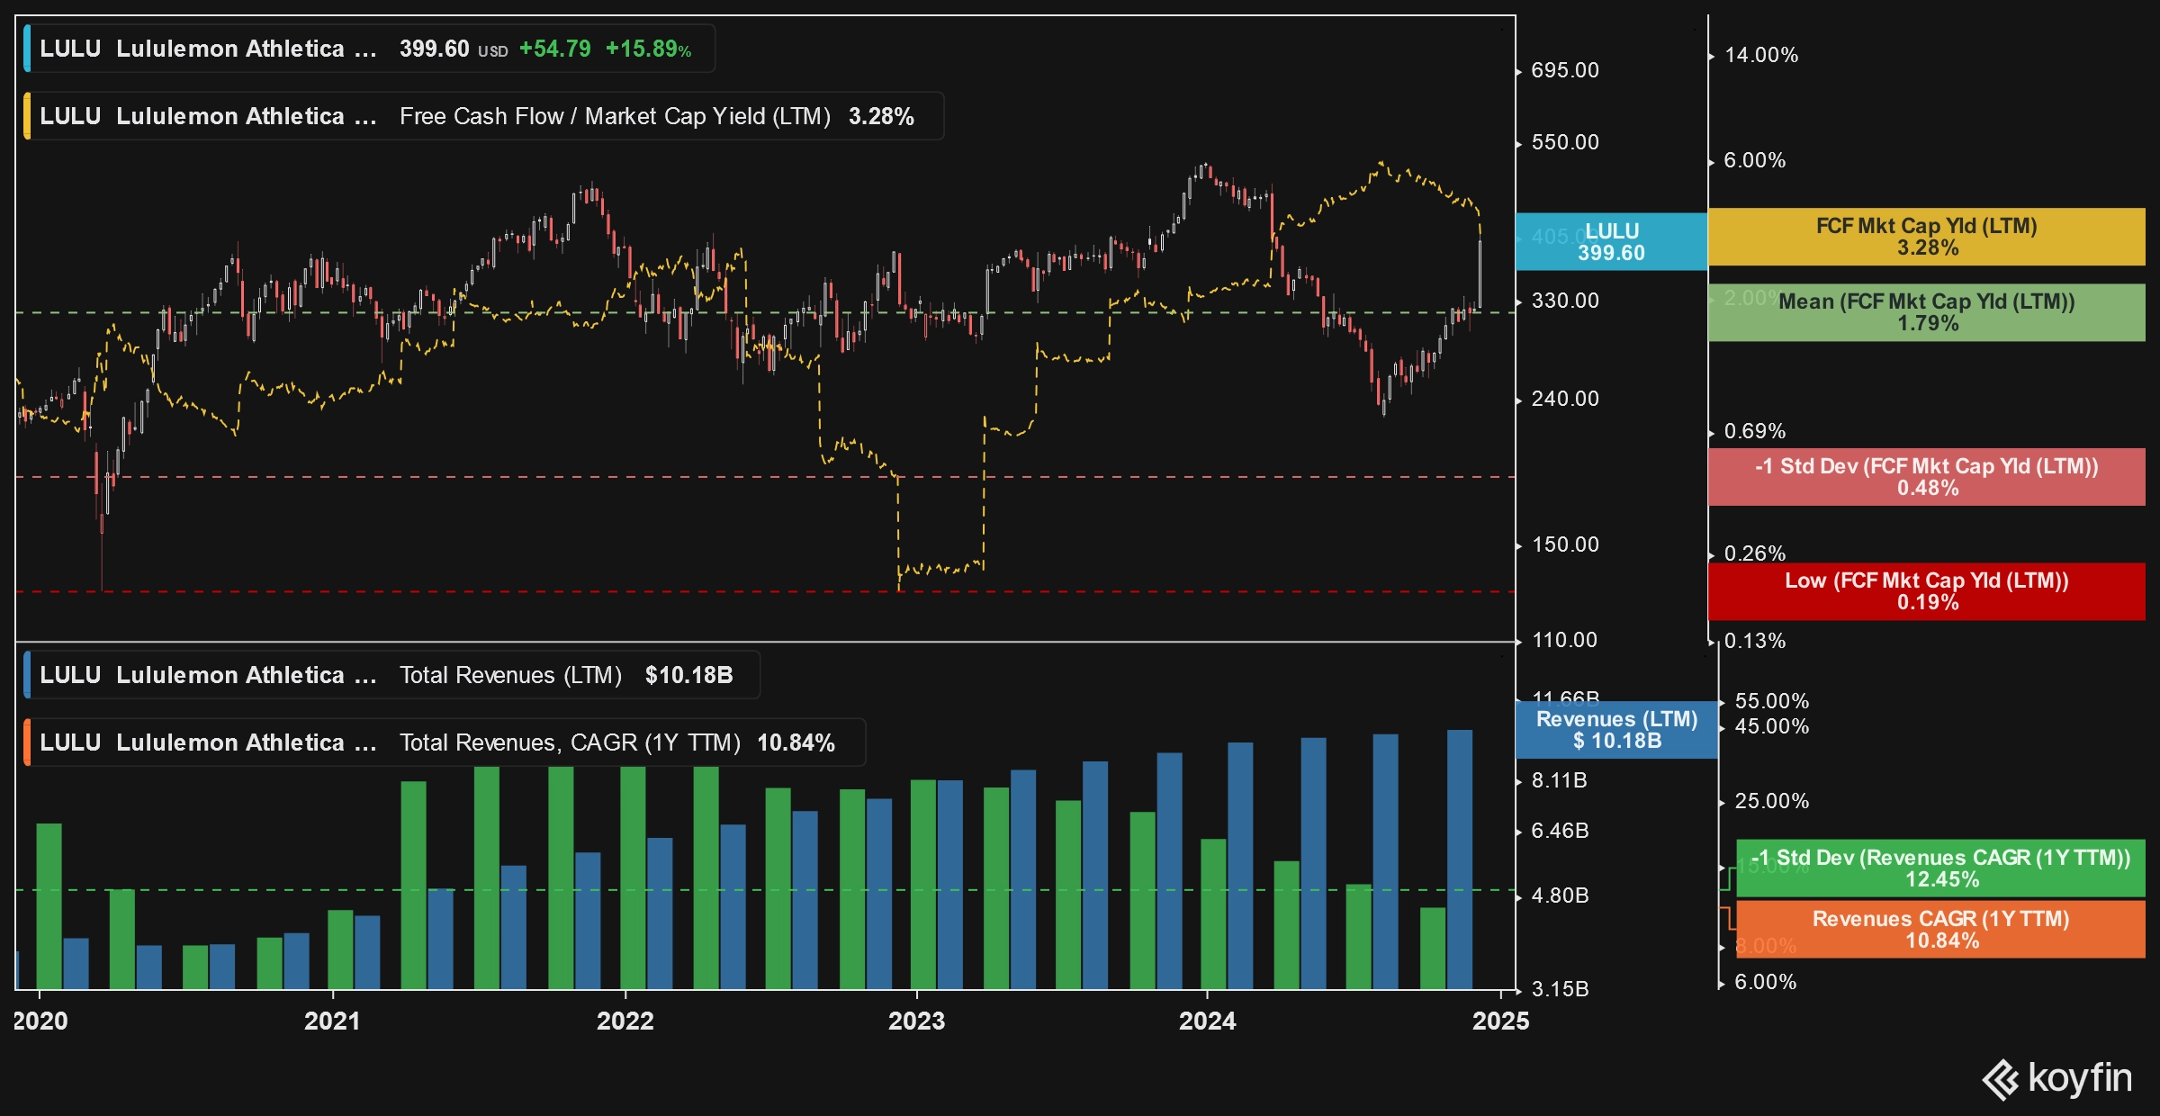2160x1116 pixels.
Task: Click the 110.00 price axis value
Action: click(x=1565, y=640)
